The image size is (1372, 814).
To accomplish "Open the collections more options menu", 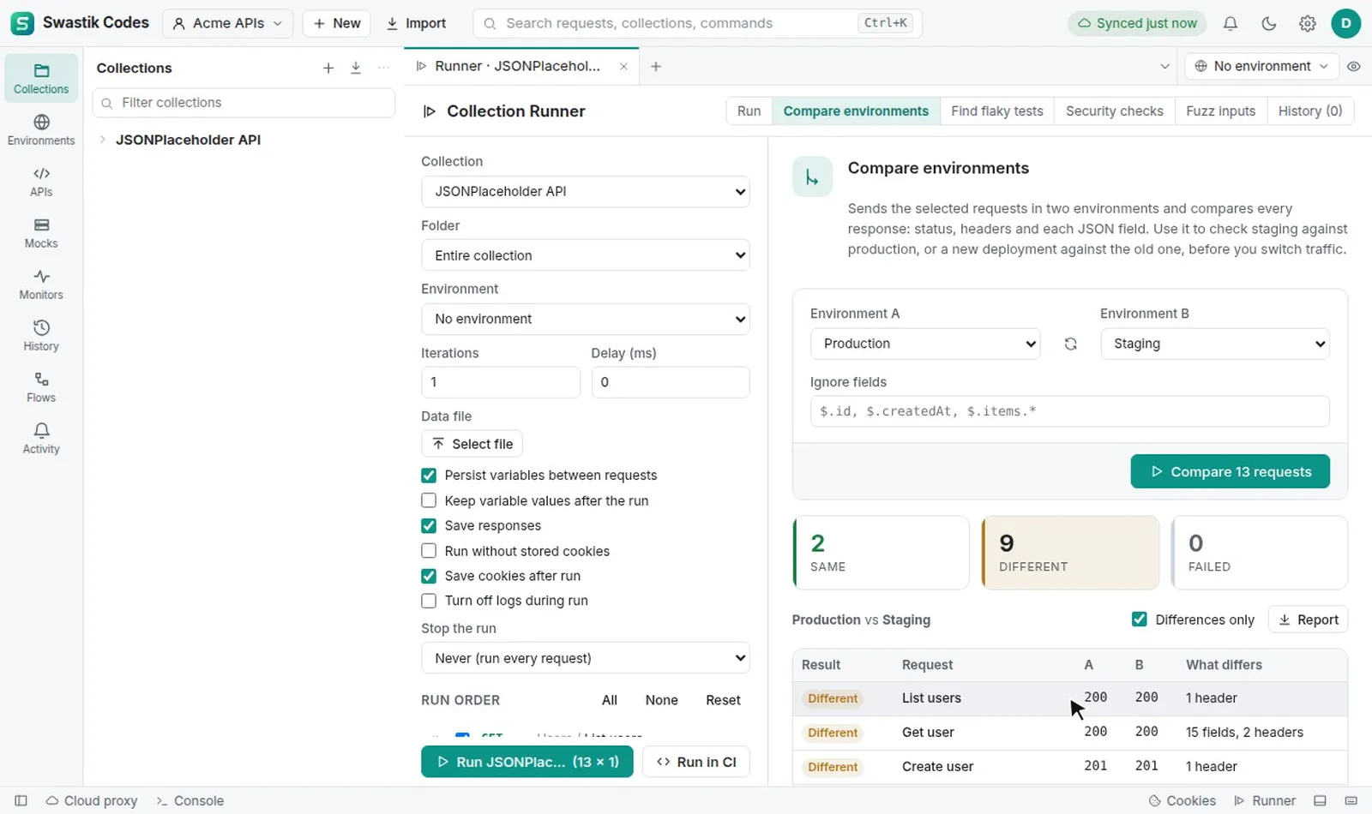I will (383, 68).
